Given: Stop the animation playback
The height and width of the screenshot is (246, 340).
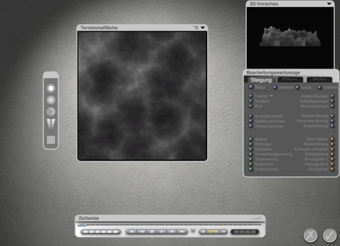Looking at the screenshot, I should pyautogui.click(x=152, y=232).
